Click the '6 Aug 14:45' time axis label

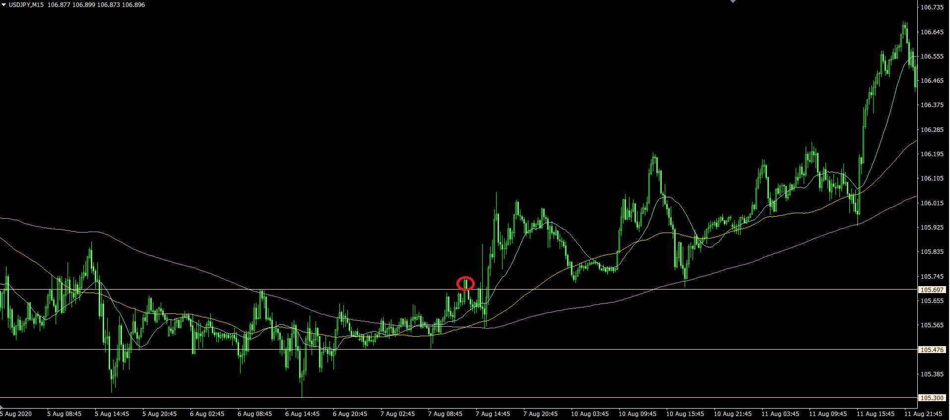[303, 414]
